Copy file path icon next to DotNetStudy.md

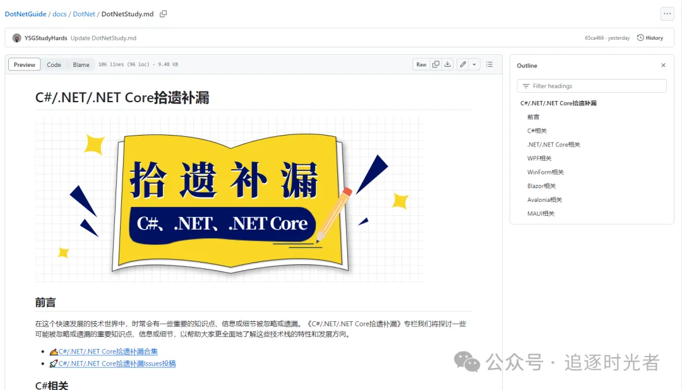coord(163,14)
